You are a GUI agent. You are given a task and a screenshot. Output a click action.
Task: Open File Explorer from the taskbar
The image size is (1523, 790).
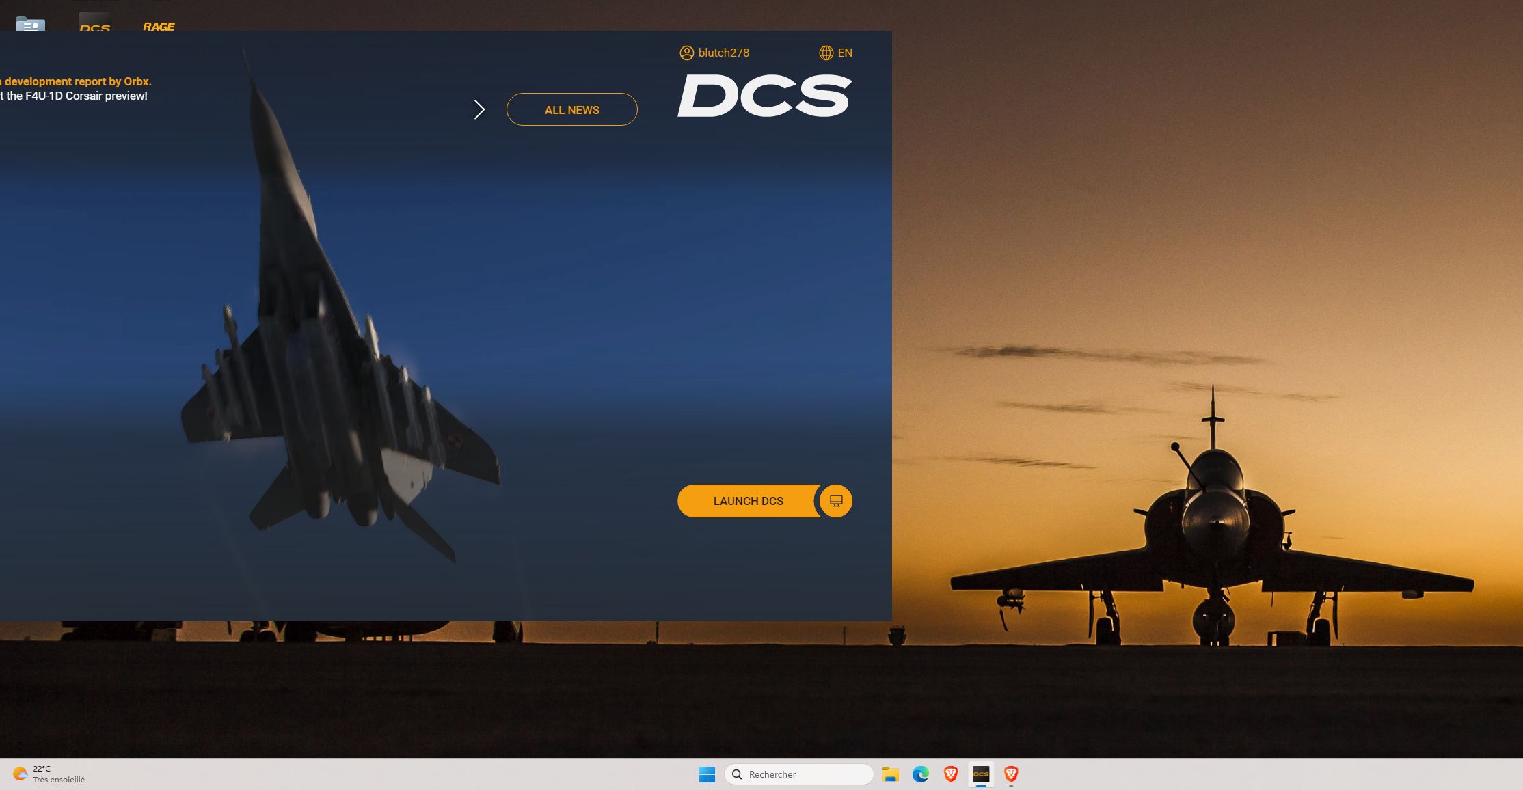point(890,774)
